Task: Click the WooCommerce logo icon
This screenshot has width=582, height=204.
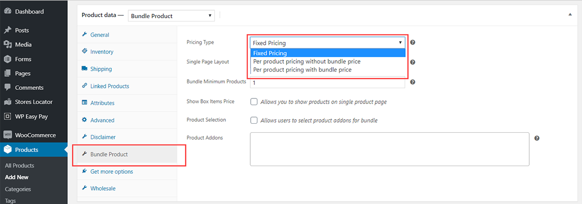Action: [x=8, y=135]
